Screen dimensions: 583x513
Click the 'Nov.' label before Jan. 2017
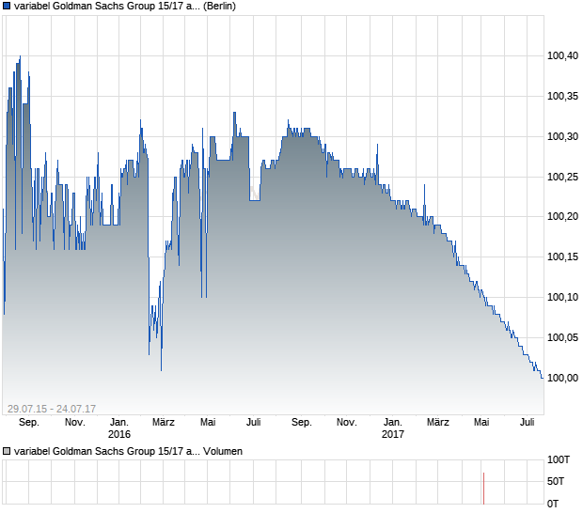coord(347,423)
